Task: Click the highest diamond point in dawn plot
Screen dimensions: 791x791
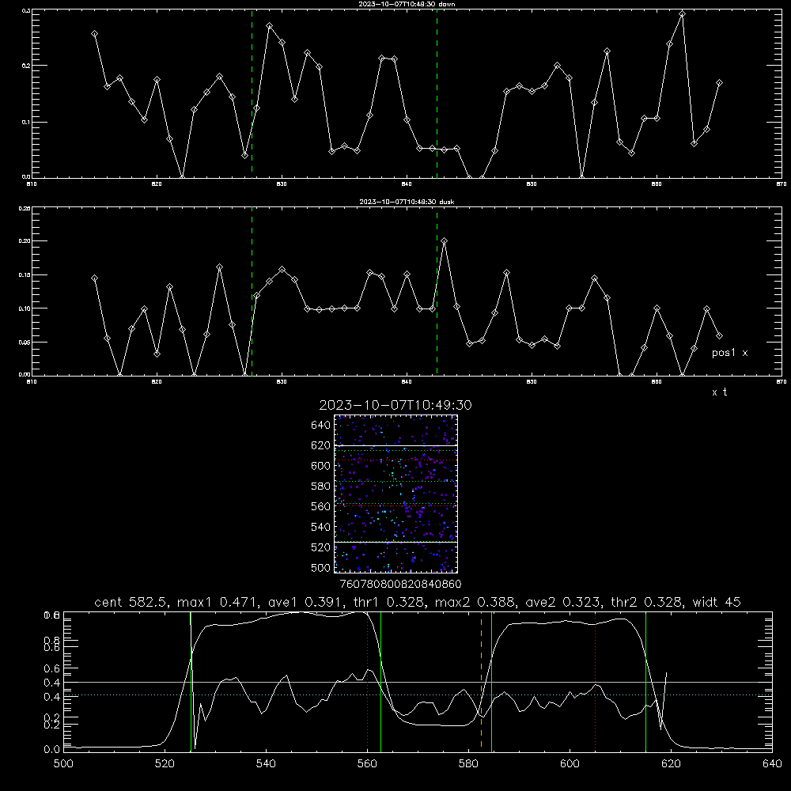Action: tap(682, 13)
